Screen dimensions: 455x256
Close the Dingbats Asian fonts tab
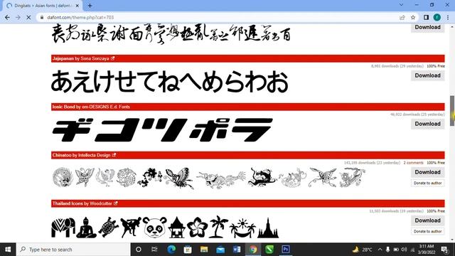click(77, 6)
